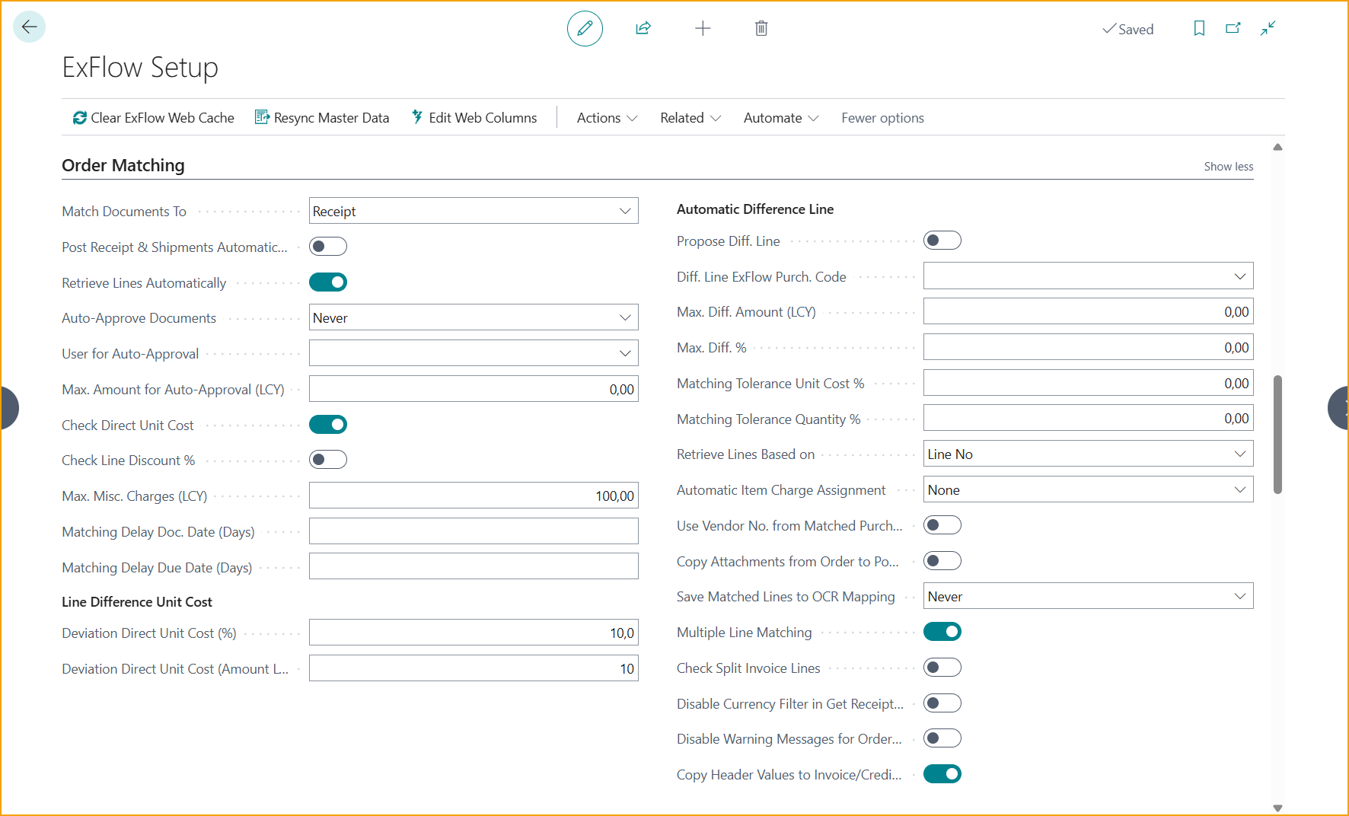The image size is (1349, 816).
Task: Click right edge navigation handle
Action: [1338, 408]
